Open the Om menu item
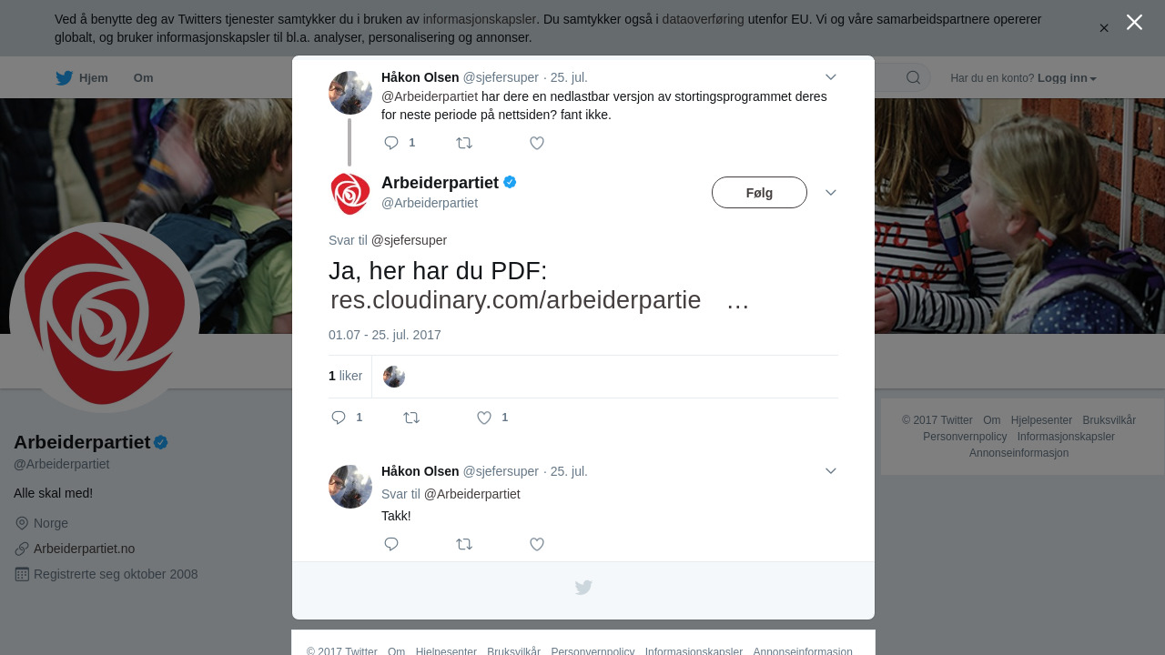 coord(144,78)
